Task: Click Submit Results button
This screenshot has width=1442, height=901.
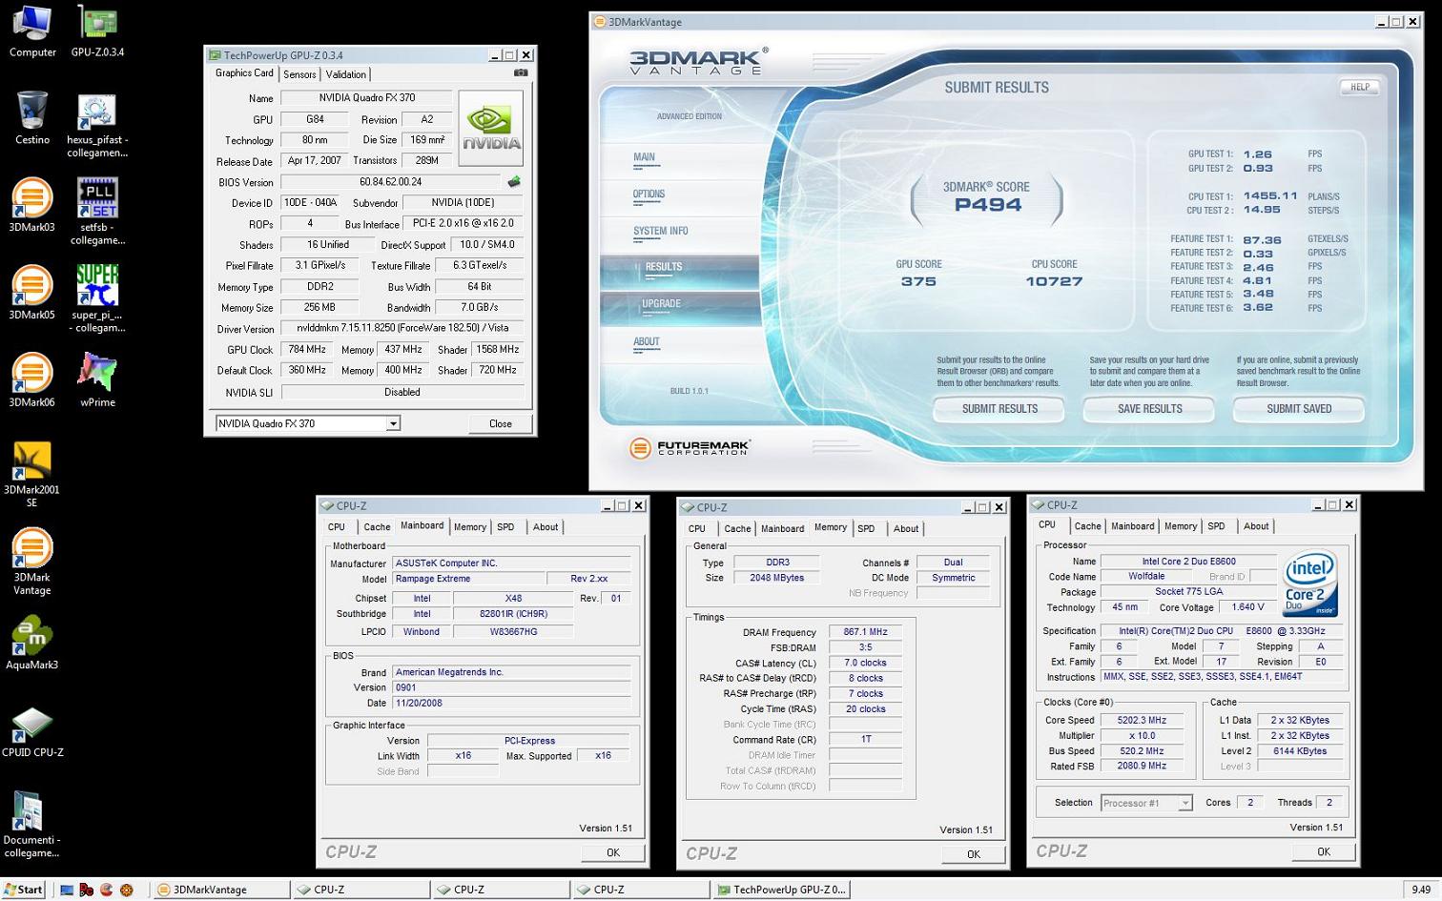Action: click(x=999, y=409)
